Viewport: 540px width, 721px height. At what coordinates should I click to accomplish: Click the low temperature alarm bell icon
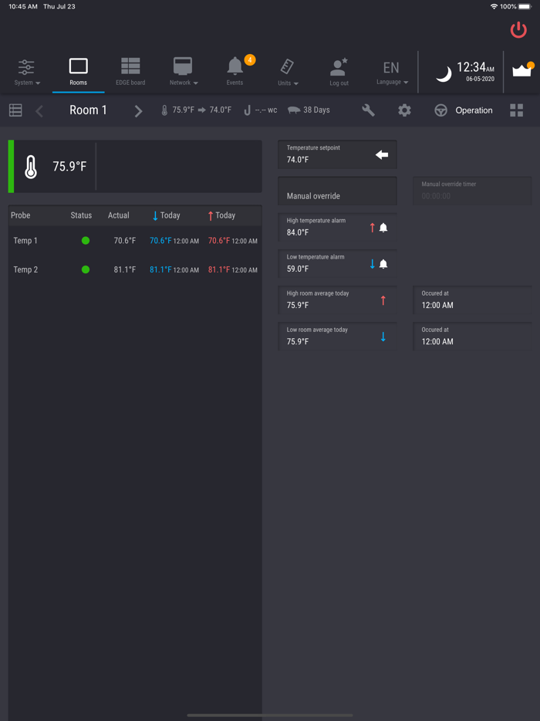[383, 263]
